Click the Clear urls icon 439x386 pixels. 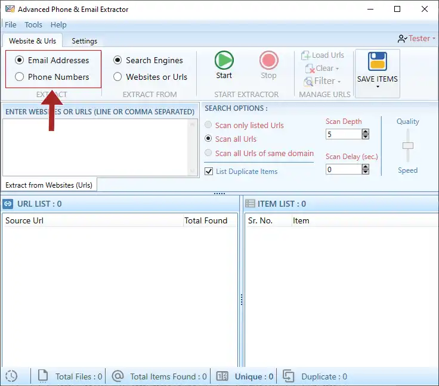[310, 69]
